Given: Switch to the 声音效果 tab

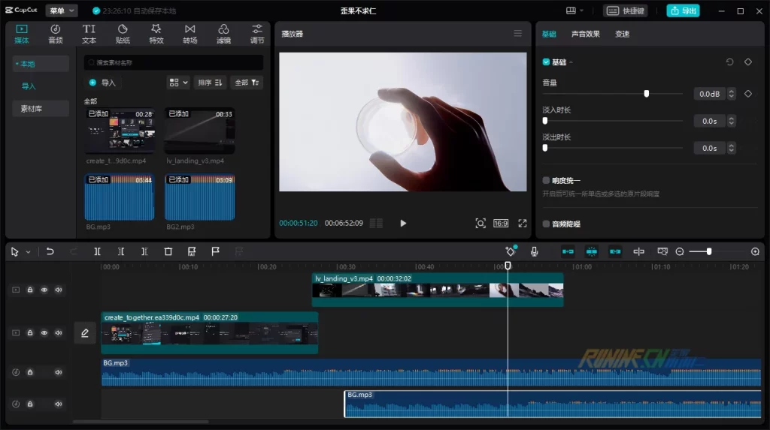Looking at the screenshot, I should pos(585,34).
